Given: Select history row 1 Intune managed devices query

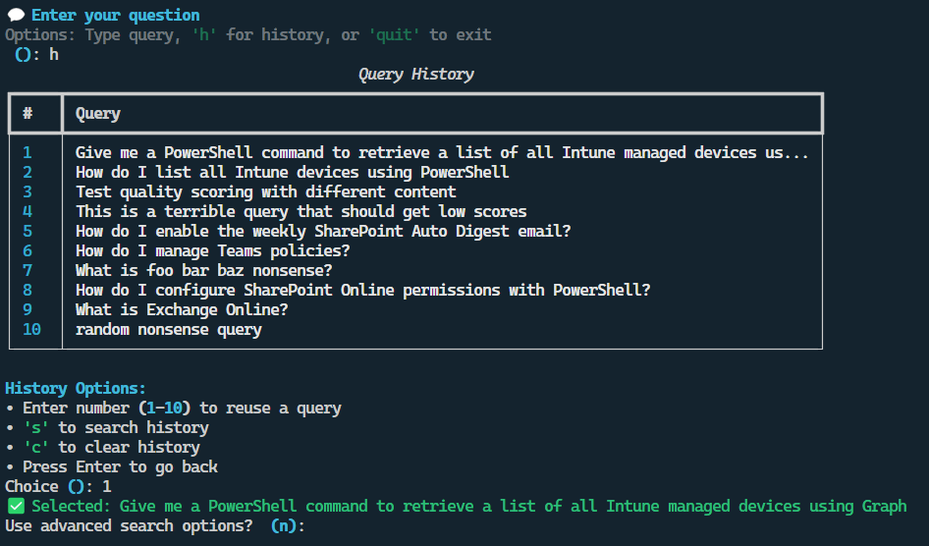Looking at the screenshot, I should (x=441, y=153).
